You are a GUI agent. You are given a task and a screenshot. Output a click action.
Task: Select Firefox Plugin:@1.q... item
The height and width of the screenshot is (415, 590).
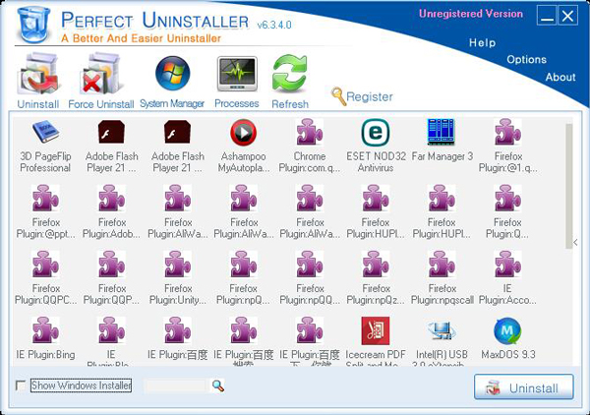(508, 146)
